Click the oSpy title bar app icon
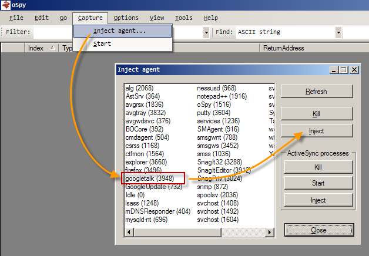The width and height of the screenshot is (369, 256). coord(6,5)
